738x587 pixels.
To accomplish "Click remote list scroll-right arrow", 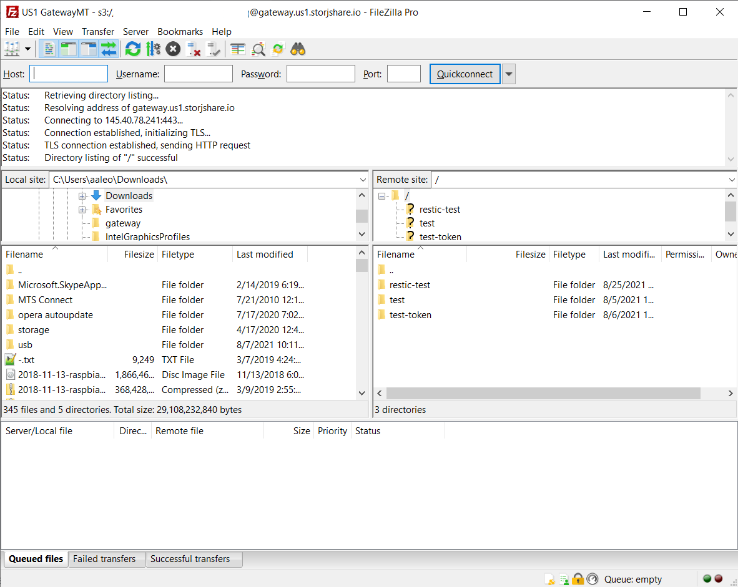I will (731, 393).
